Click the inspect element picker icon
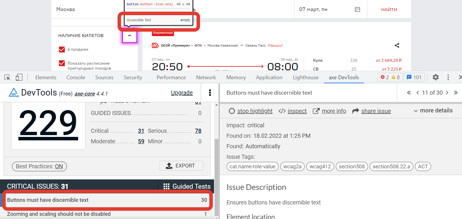The width and height of the screenshot is (462, 219). 7,77
